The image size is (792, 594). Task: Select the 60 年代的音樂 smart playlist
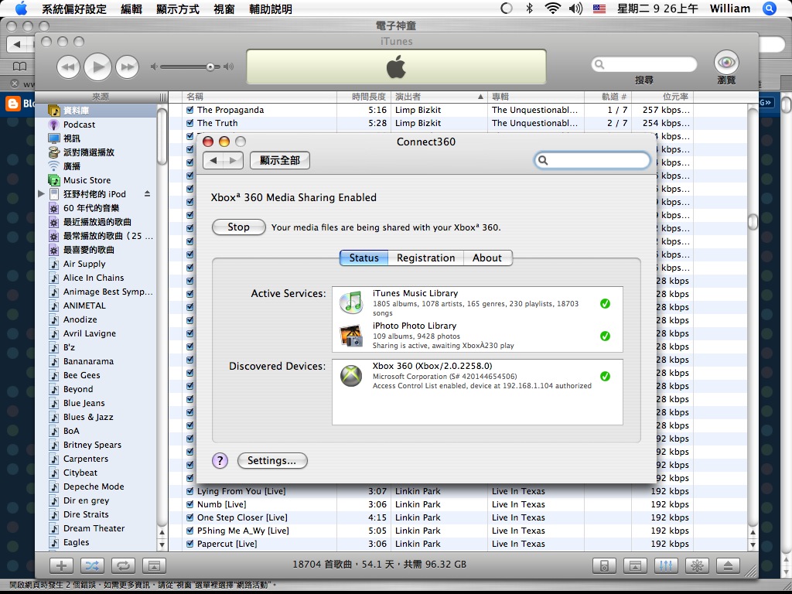pos(91,207)
